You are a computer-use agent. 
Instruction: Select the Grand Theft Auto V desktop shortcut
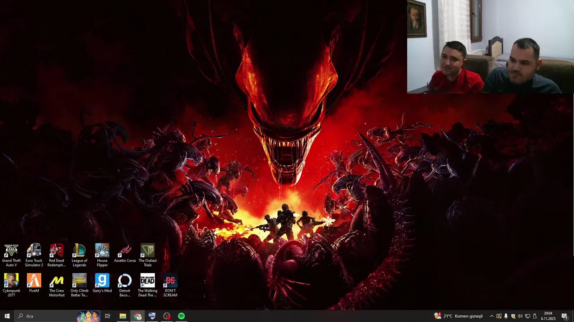click(11, 255)
